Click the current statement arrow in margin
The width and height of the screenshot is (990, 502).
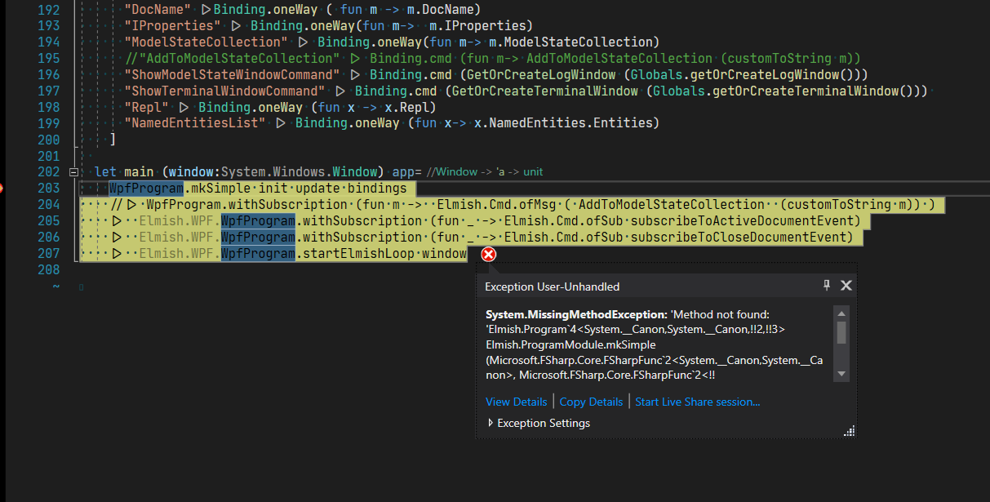(2, 189)
